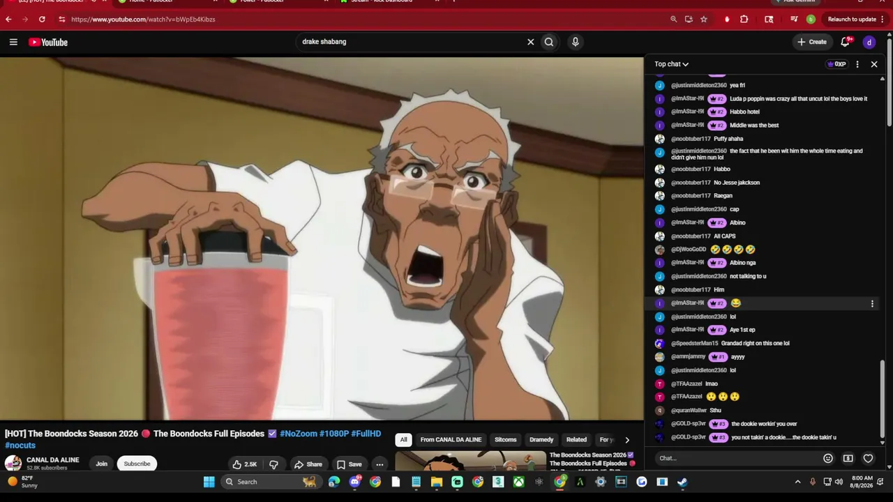Subscribe to CANAL DA ALINE

point(137,464)
